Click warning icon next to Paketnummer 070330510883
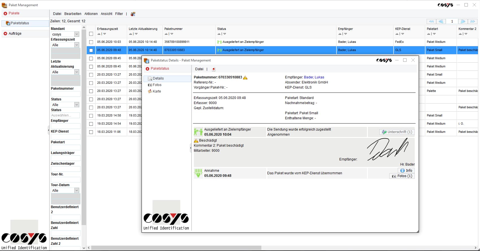 pyautogui.click(x=245, y=78)
